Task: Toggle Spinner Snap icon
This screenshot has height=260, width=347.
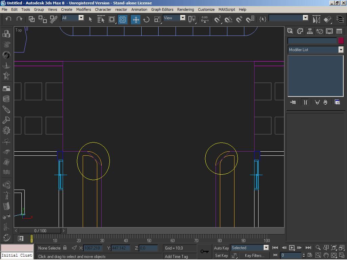Action: pos(250,19)
